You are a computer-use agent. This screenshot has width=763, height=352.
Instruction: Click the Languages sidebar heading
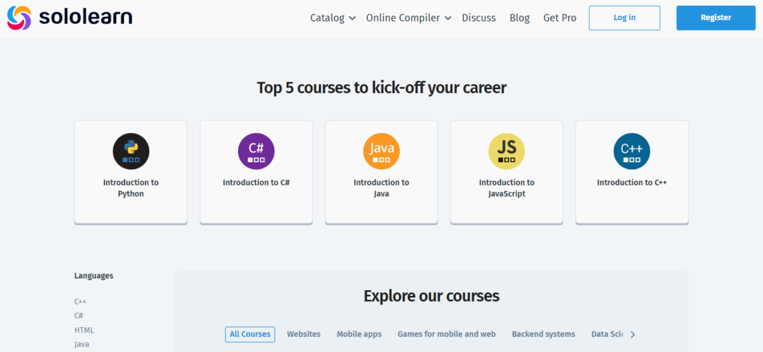click(x=93, y=276)
